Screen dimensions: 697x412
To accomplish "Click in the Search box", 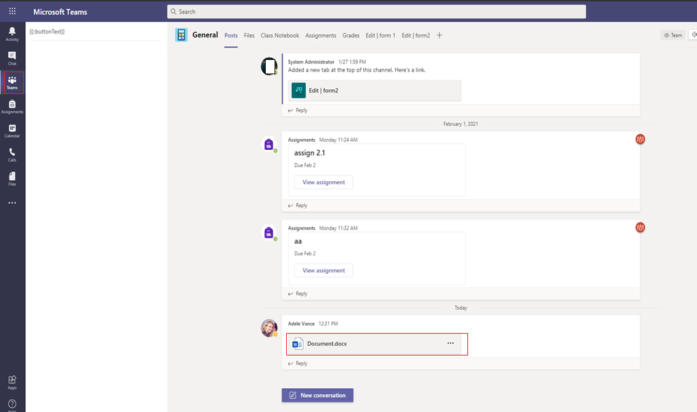I will point(376,12).
